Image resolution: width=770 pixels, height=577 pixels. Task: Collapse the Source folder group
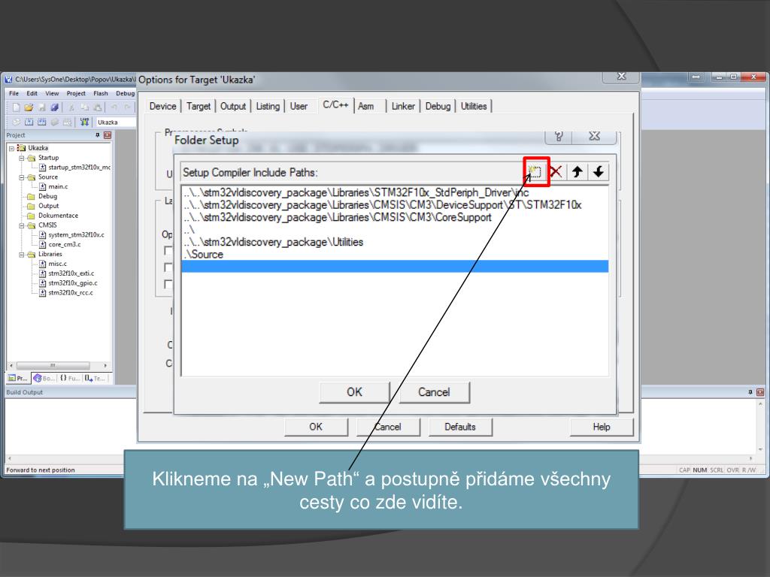point(22,177)
